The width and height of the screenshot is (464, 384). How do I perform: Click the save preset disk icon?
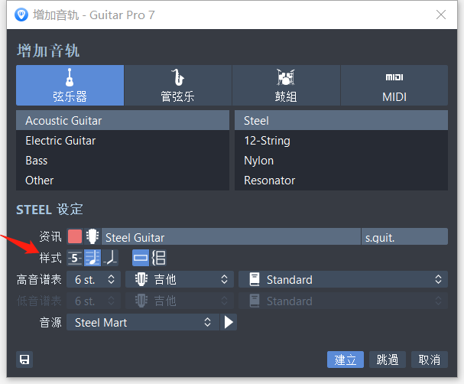tap(24, 360)
